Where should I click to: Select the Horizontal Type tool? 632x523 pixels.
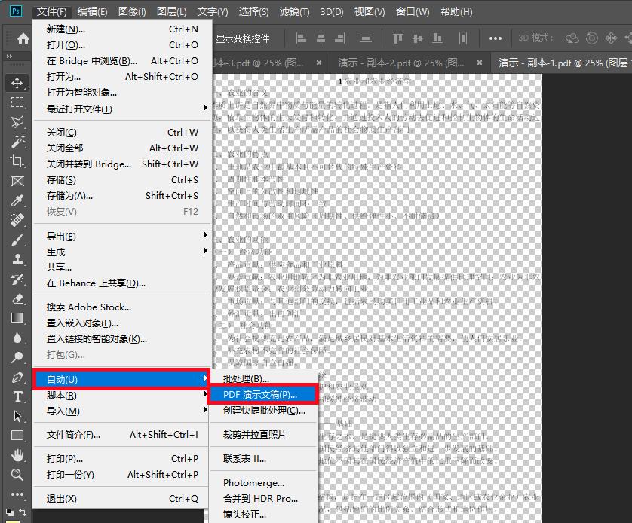point(17,396)
